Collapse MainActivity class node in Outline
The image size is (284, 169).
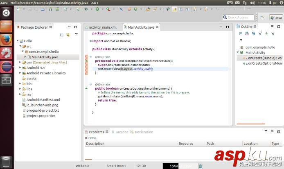pos(238,52)
